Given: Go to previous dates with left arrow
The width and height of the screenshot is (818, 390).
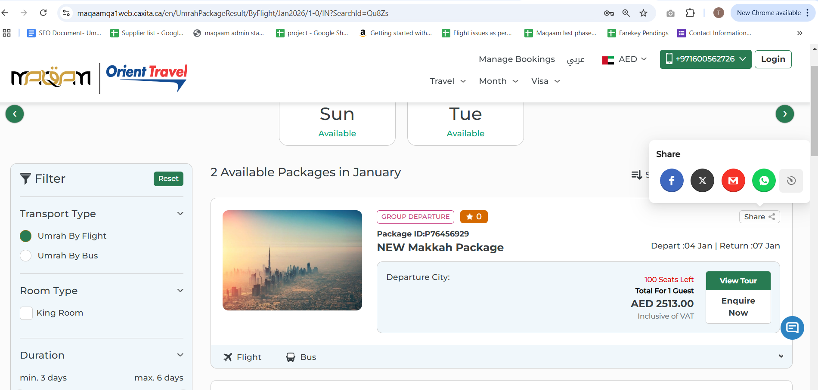Looking at the screenshot, I should 15,114.
